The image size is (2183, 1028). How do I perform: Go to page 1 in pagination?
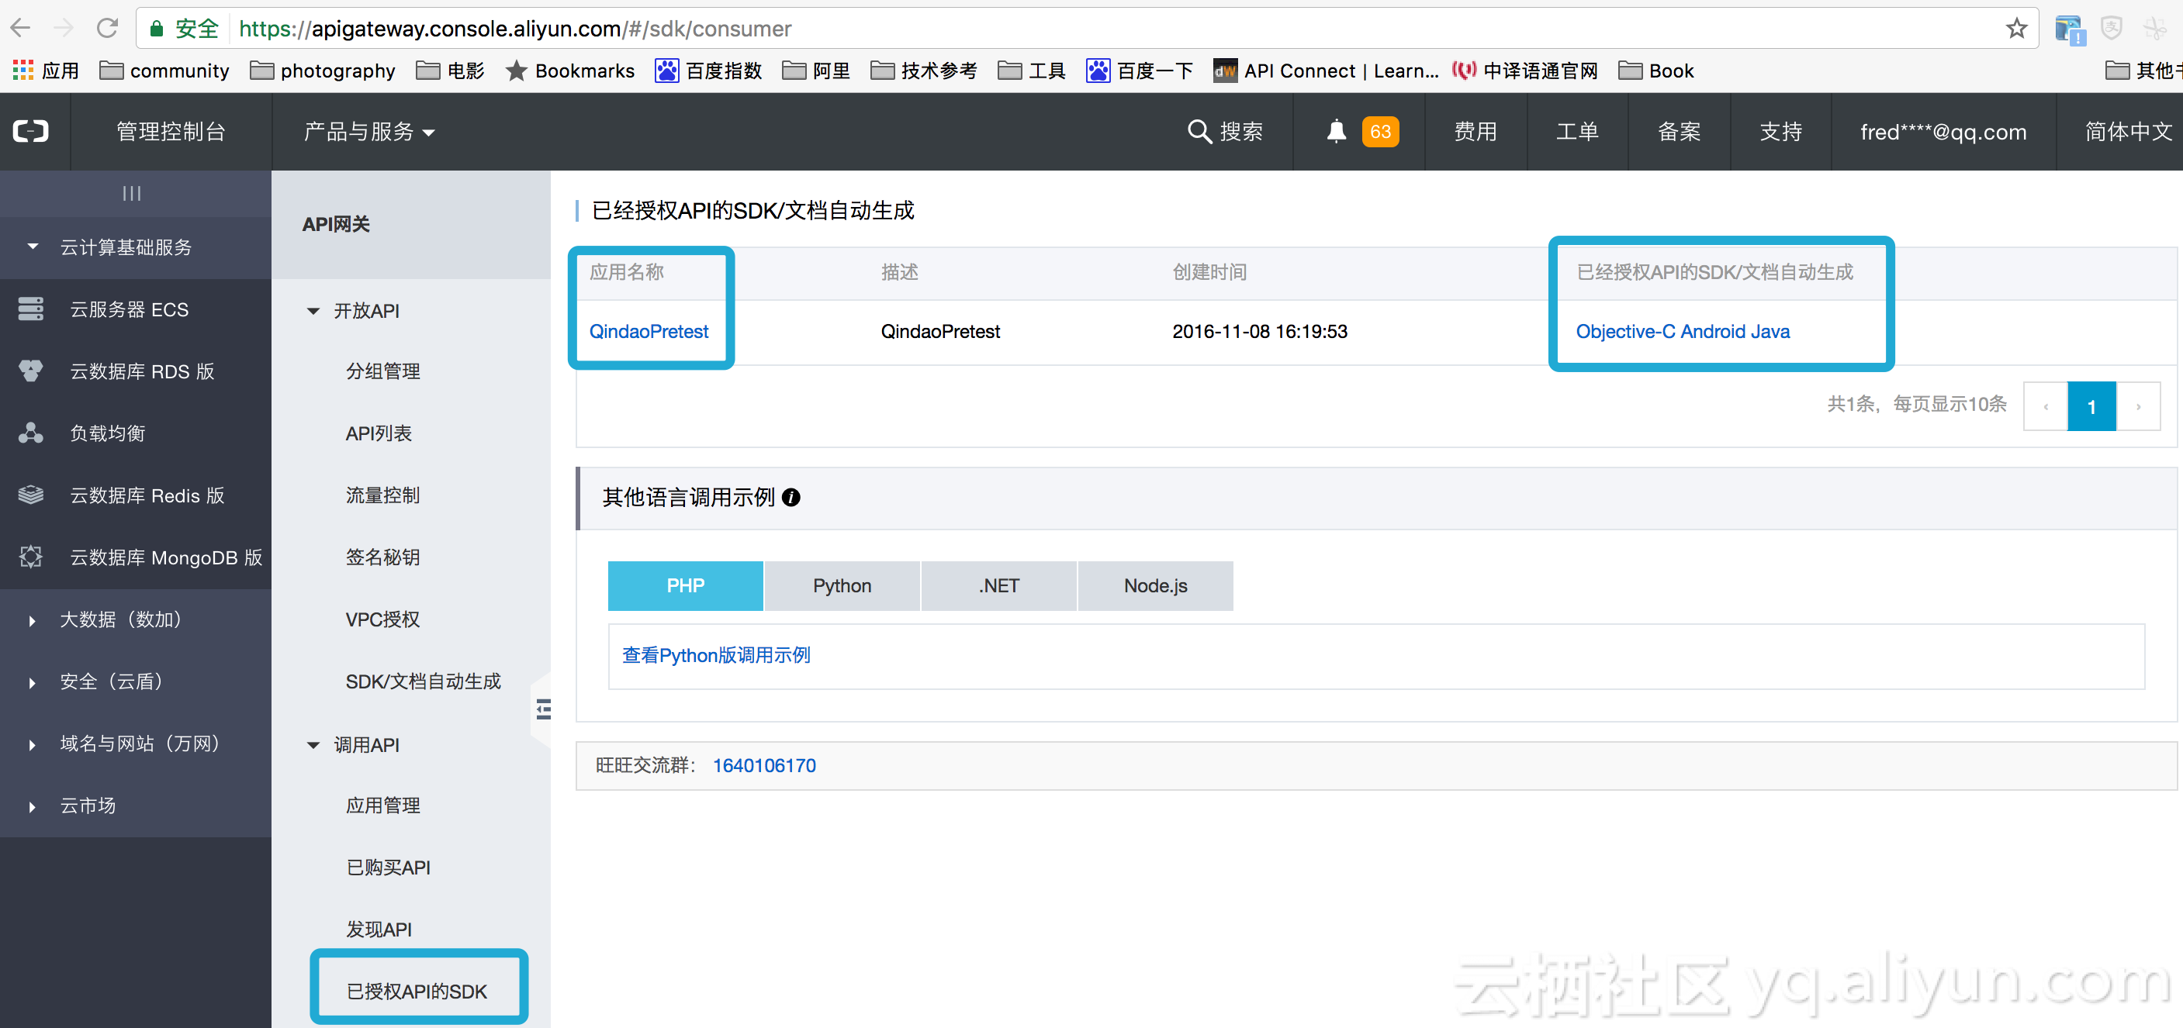(x=2091, y=406)
